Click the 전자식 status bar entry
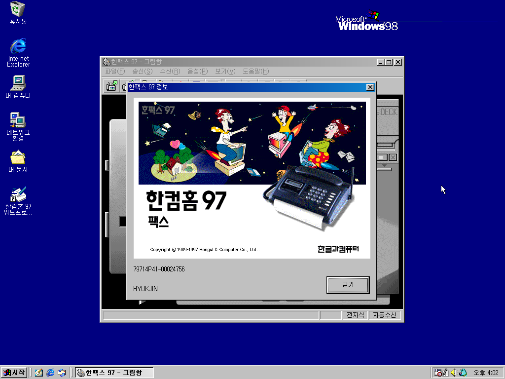The height and width of the screenshot is (379, 505). 355,315
